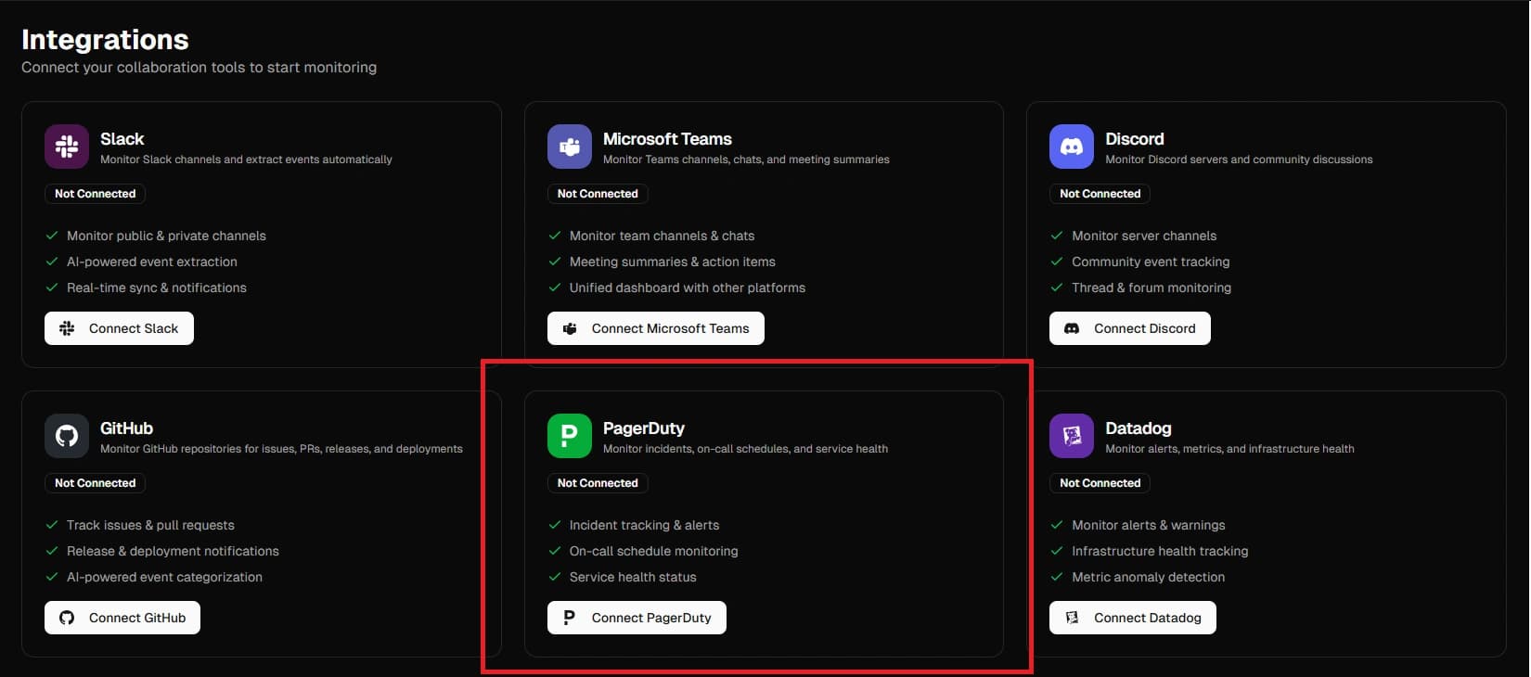The image size is (1531, 677).
Task: Click the Microsoft Teams logo icon
Action: click(570, 147)
